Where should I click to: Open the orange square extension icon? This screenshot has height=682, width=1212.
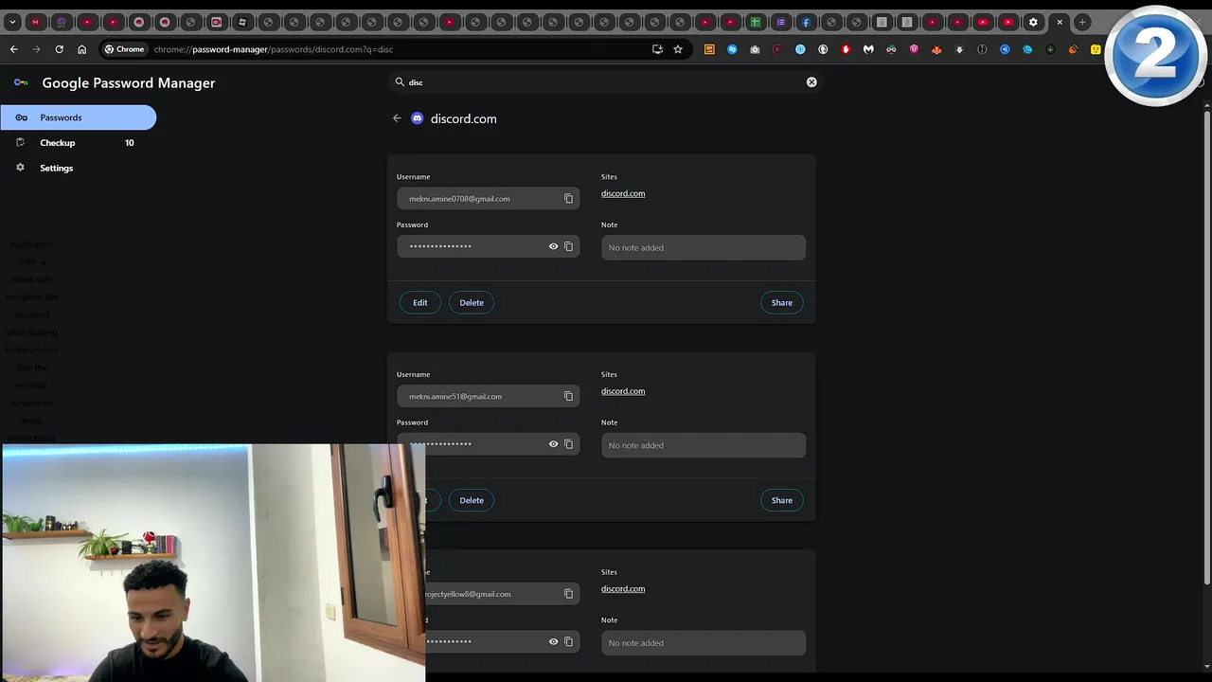[709, 49]
